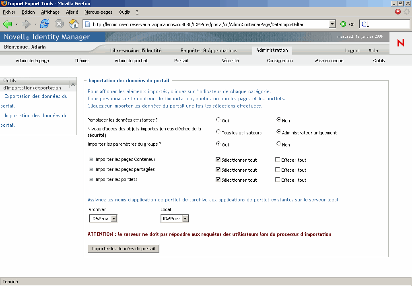412x286 pixels.
Task: Select Non for Remplacer les données existantes
Action: pyautogui.click(x=278, y=120)
